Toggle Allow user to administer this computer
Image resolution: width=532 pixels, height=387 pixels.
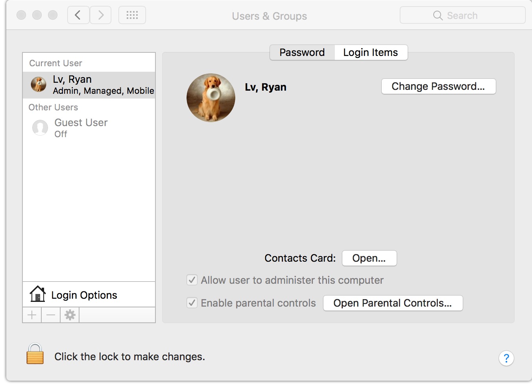192,280
